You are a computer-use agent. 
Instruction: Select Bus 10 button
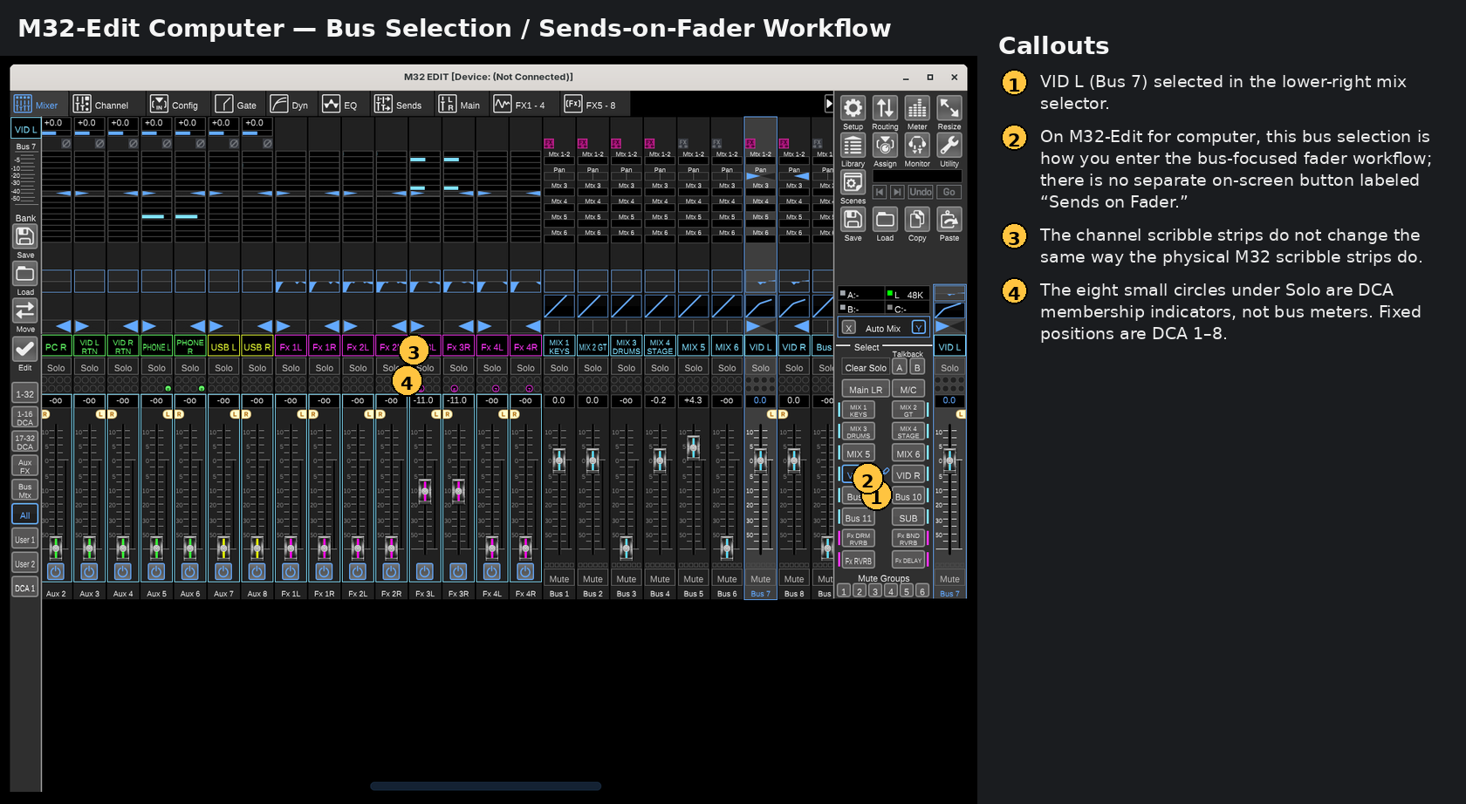click(x=908, y=496)
